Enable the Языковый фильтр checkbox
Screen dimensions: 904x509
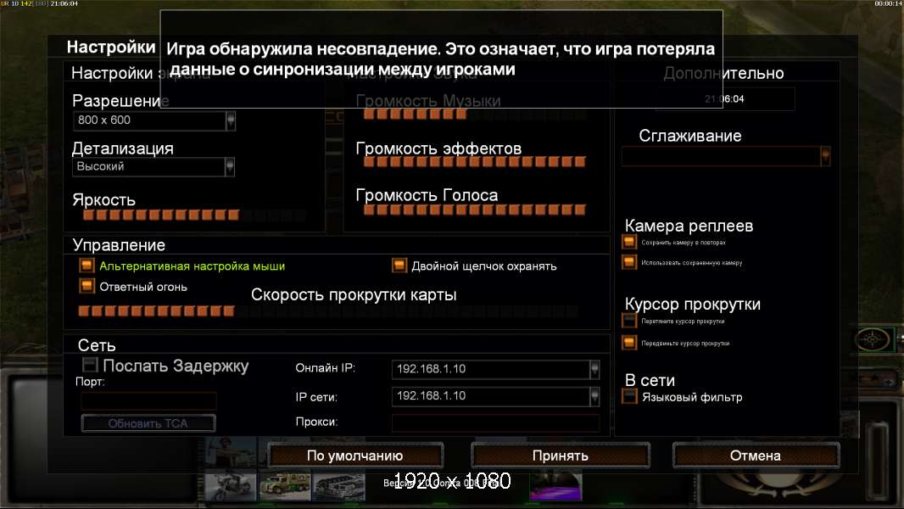629,396
